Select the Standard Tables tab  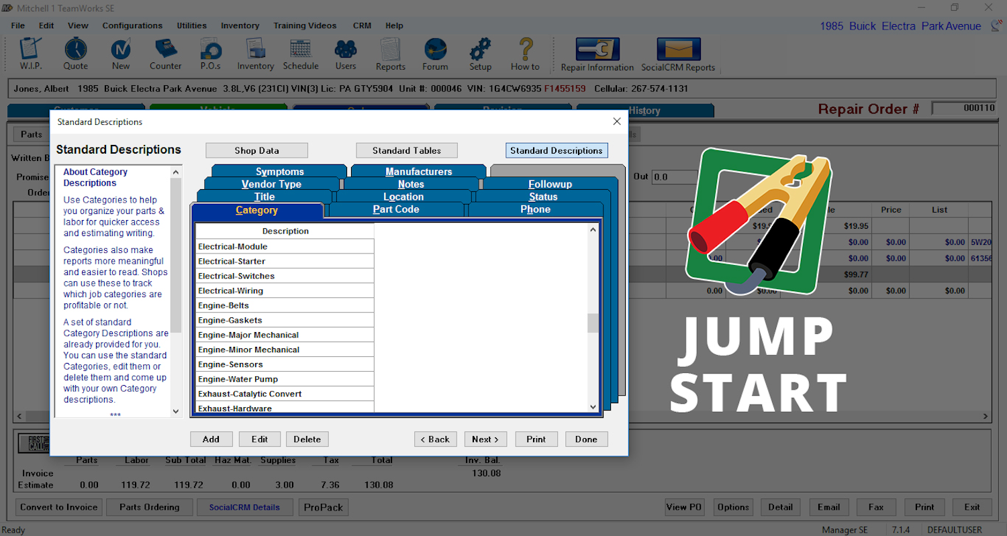point(406,150)
